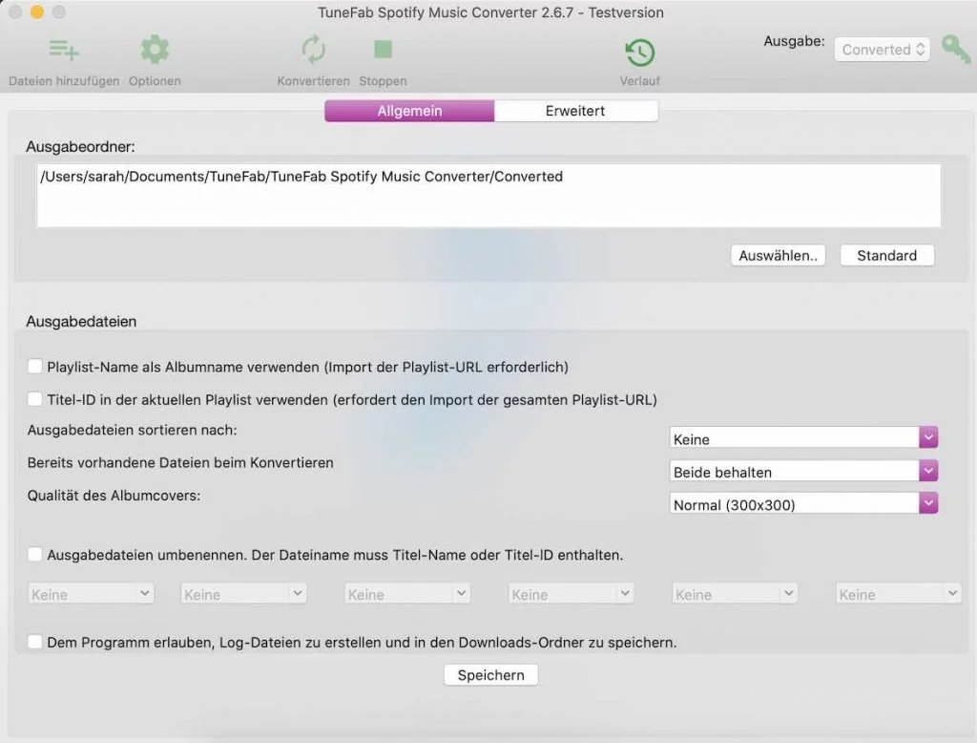
Task: Open the fourth Keine rename dropdown
Action: pos(571,594)
